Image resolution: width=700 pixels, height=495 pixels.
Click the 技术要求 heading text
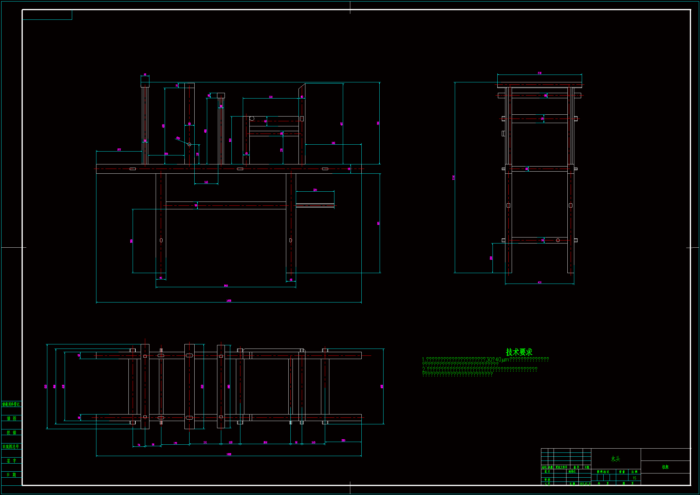point(519,352)
